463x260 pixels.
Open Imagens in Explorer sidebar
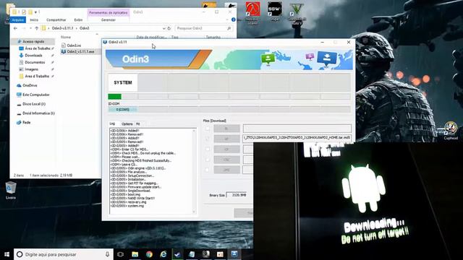[31, 69]
